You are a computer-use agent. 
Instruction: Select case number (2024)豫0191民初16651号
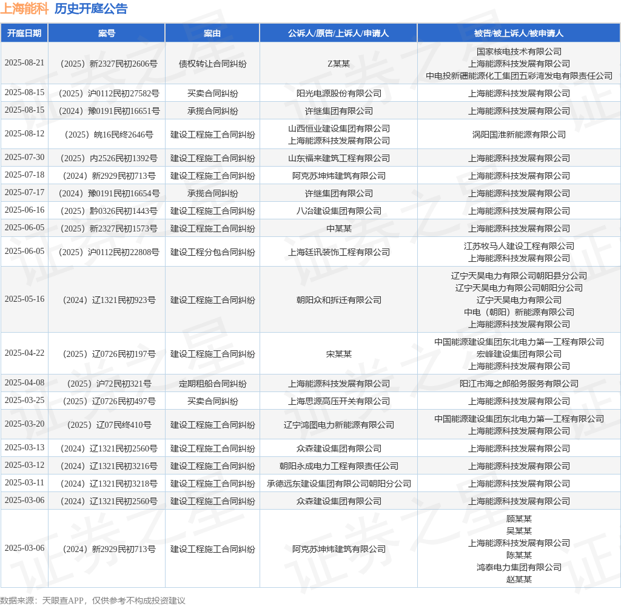[107, 111]
